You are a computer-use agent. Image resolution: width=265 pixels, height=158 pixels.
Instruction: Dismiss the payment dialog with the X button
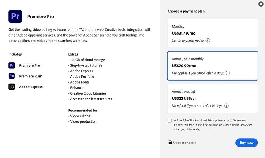click(261, 4)
